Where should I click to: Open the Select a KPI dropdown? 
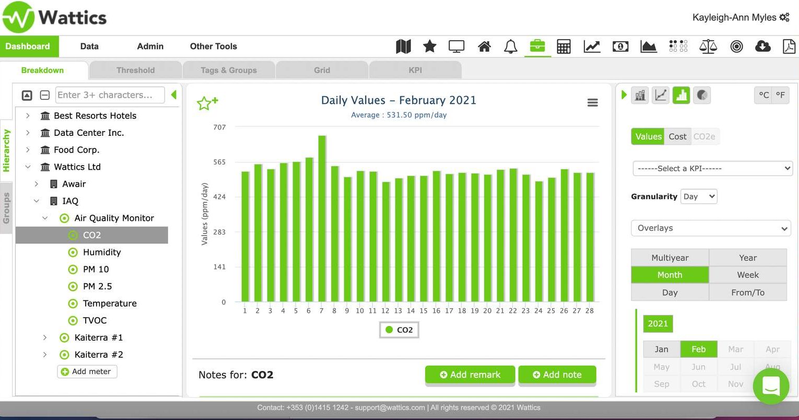click(x=712, y=168)
